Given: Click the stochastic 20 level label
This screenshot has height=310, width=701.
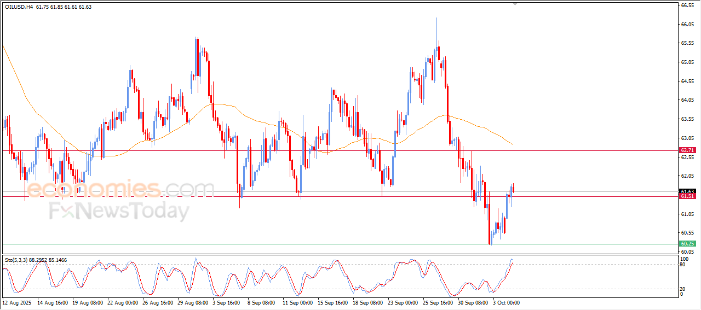Looking at the screenshot, I should click(682, 289).
